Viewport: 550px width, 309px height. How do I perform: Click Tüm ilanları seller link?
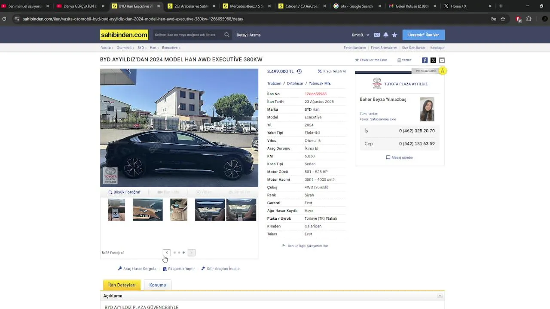369,114
